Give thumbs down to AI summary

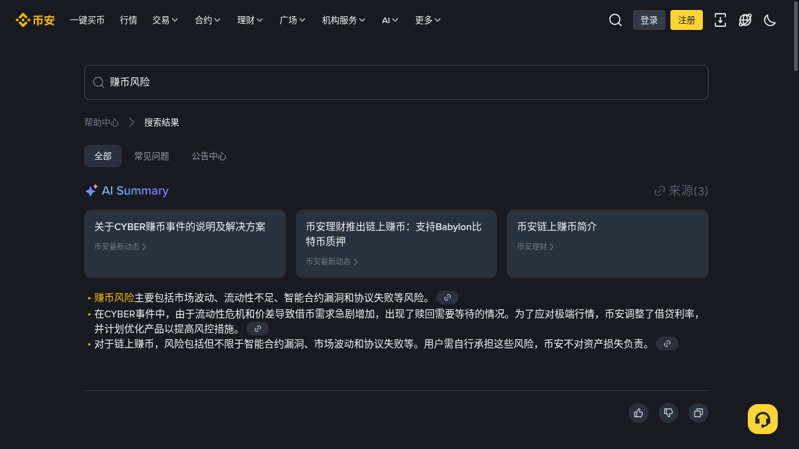pos(669,413)
